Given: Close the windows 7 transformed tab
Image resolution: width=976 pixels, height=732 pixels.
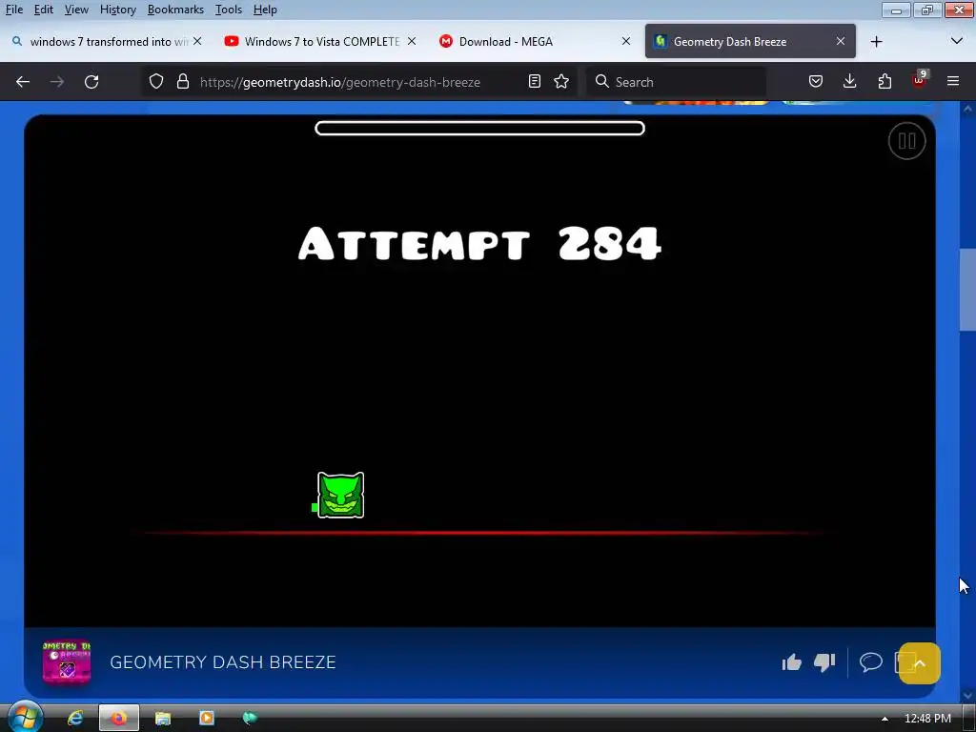Looking at the screenshot, I should tap(197, 41).
